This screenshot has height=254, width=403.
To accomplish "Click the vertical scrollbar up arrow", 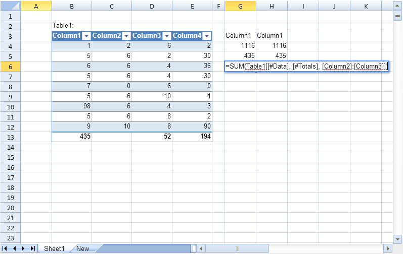I will [x=397, y=6].
